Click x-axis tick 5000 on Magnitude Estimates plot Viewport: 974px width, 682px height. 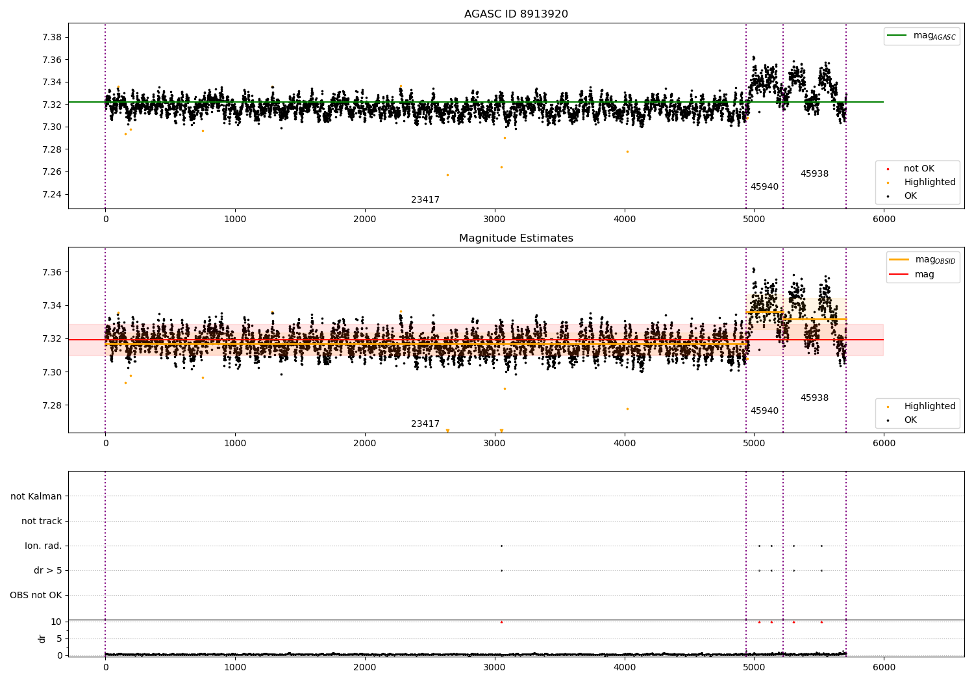754,444
